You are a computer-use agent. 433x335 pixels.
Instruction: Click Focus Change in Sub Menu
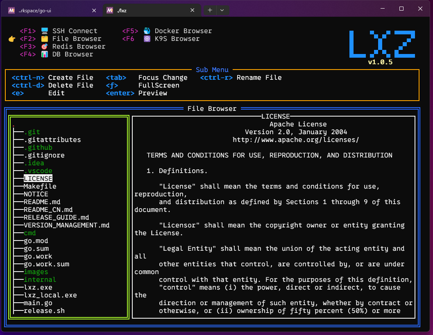tap(163, 77)
